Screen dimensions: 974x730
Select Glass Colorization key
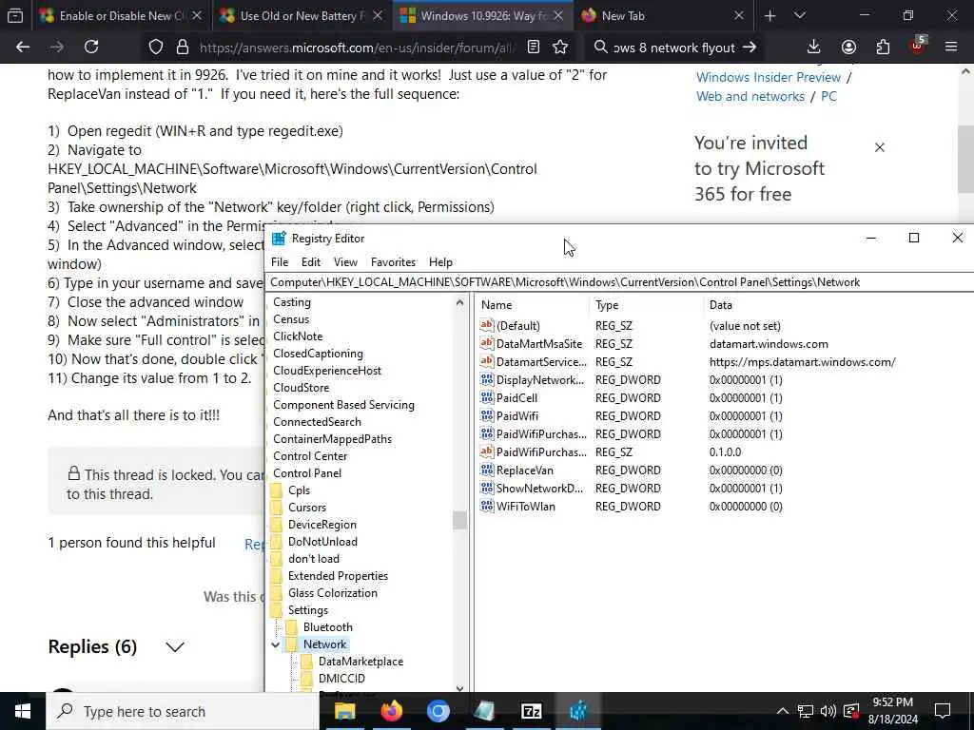point(332,593)
